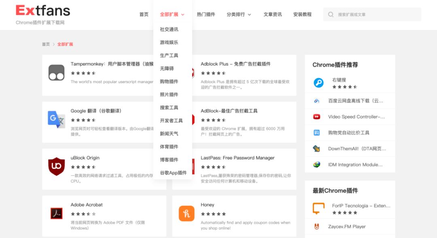The height and width of the screenshot is (238, 437).
Task: Open the Tampermonkey extension icon
Action: click(x=56, y=73)
